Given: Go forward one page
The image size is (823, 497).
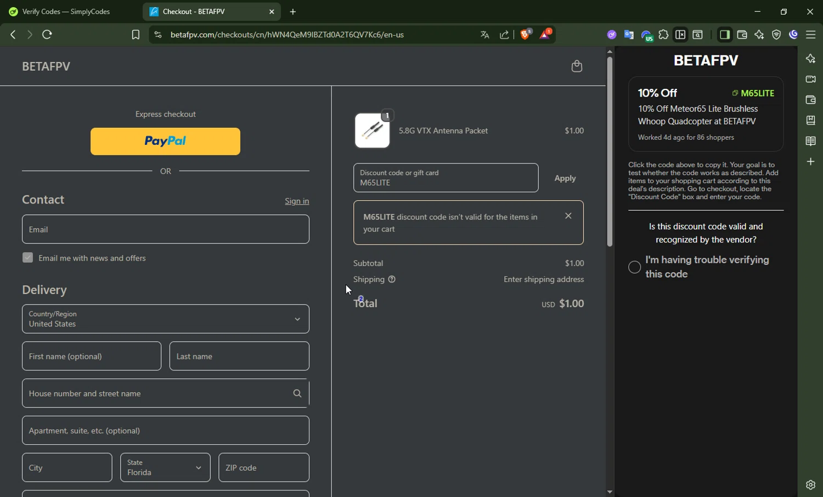Looking at the screenshot, I should tap(30, 35).
